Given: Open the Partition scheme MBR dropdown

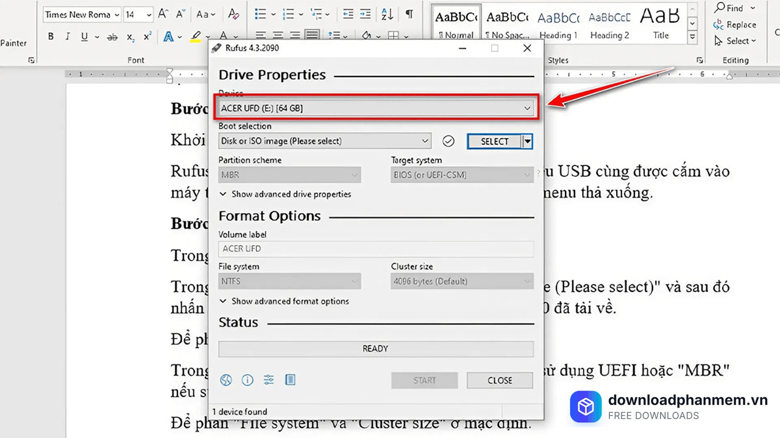Looking at the screenshot, I should 289,175.
